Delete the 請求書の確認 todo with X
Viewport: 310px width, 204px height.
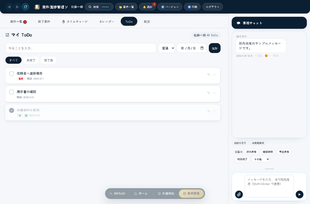(214, 93)
